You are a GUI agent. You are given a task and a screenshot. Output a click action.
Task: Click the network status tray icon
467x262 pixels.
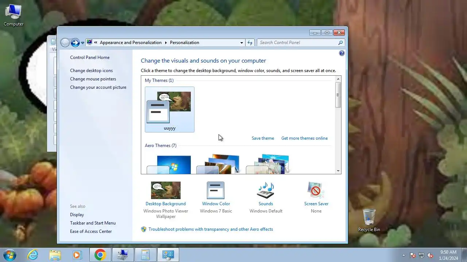[x=421, y=255]
